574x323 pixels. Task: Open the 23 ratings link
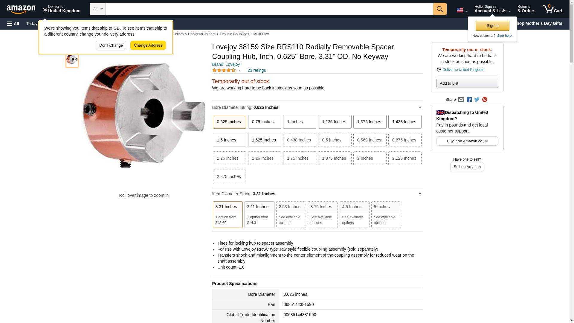click(x=257, y=71)
